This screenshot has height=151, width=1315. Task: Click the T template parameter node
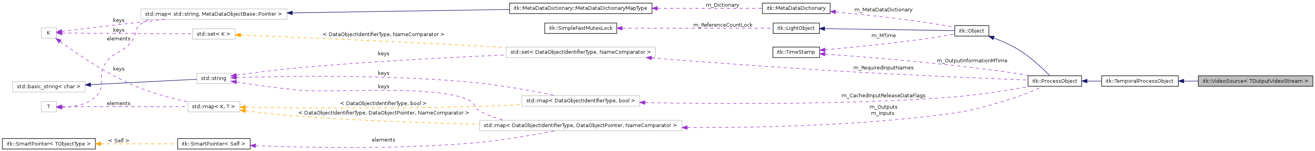click(x=48, y=107)
